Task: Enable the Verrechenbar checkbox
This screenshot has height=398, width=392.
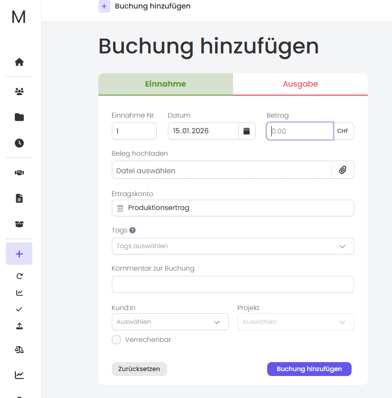Action: point(116,340)
